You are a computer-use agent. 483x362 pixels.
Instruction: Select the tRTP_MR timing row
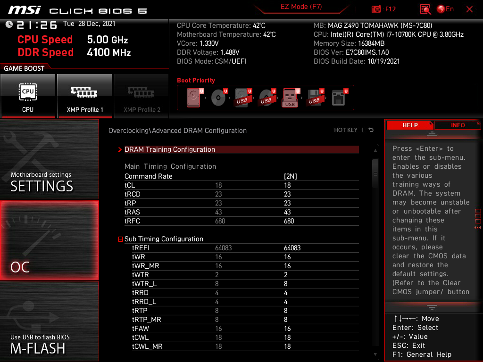click(245, 320)
